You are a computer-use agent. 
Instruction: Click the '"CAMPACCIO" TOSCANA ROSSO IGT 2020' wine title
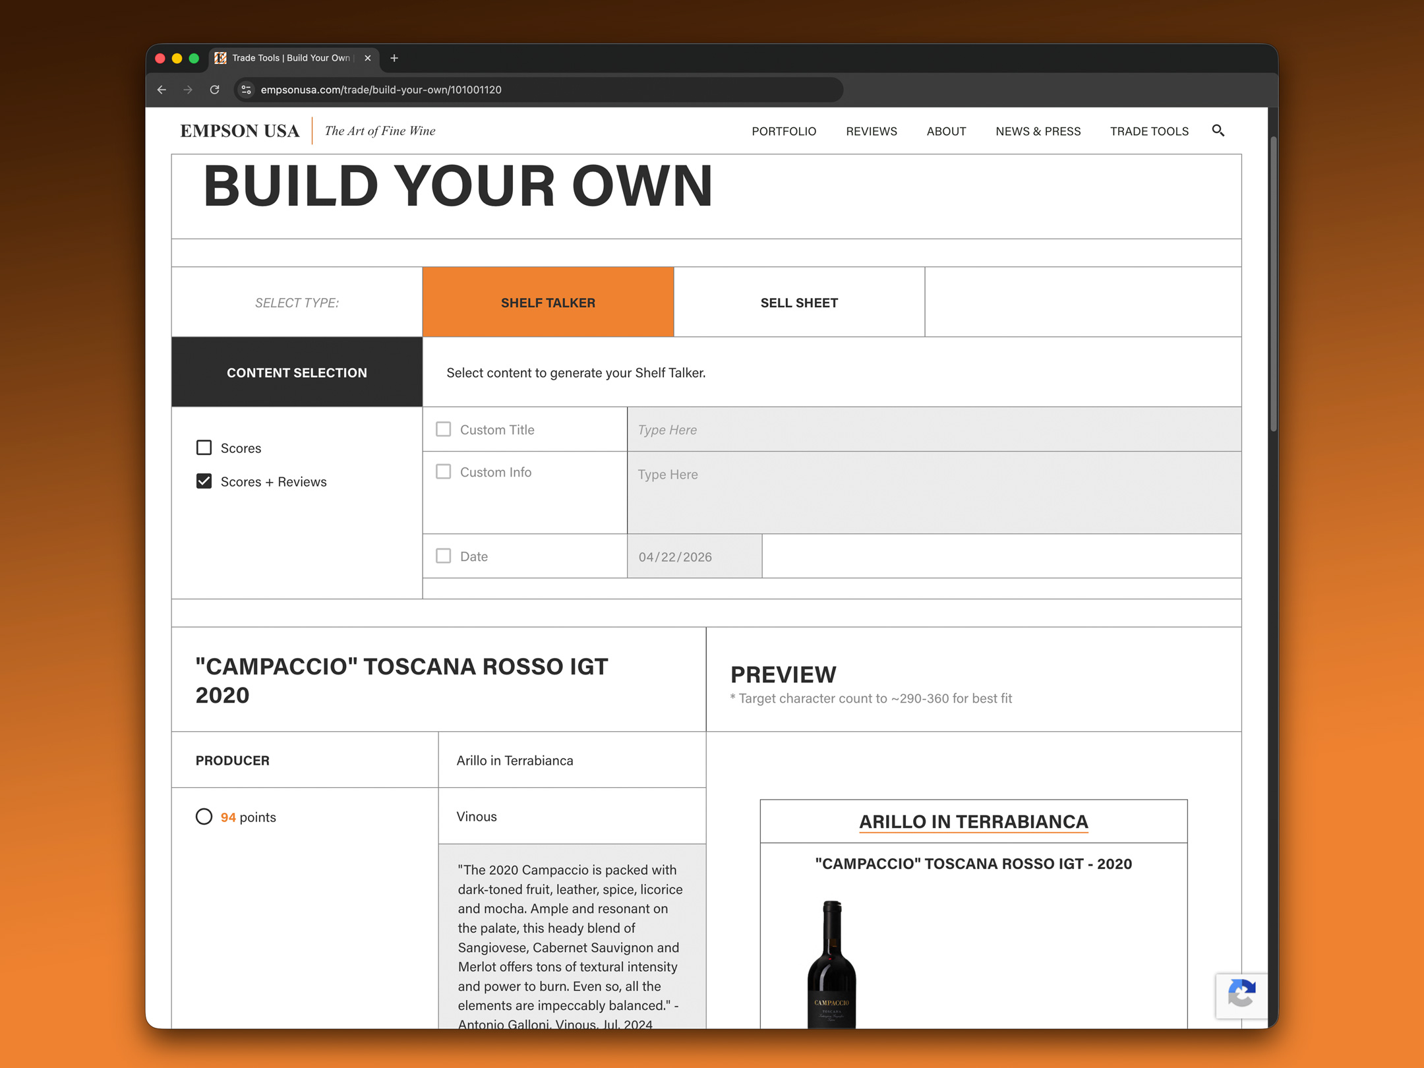click(x=401, y=680)
